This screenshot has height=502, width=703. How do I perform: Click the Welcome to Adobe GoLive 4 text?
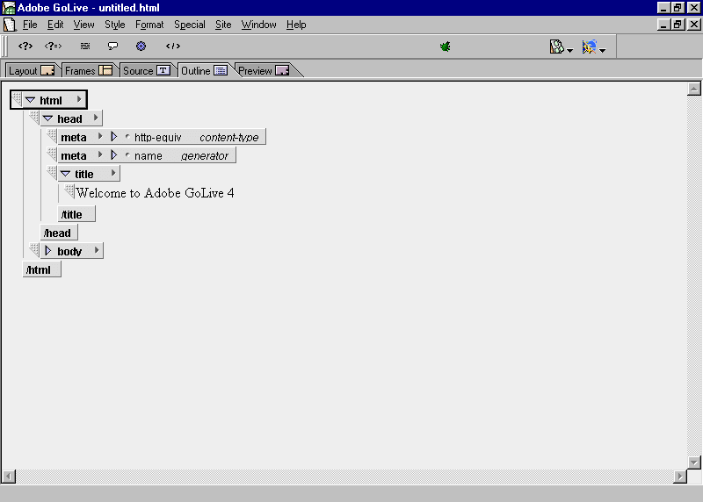(156, 192)
